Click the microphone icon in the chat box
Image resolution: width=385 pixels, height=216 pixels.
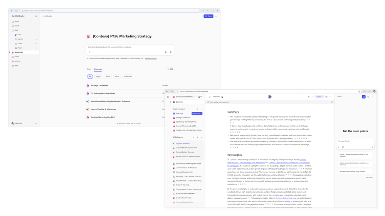[x=165, y=52]
